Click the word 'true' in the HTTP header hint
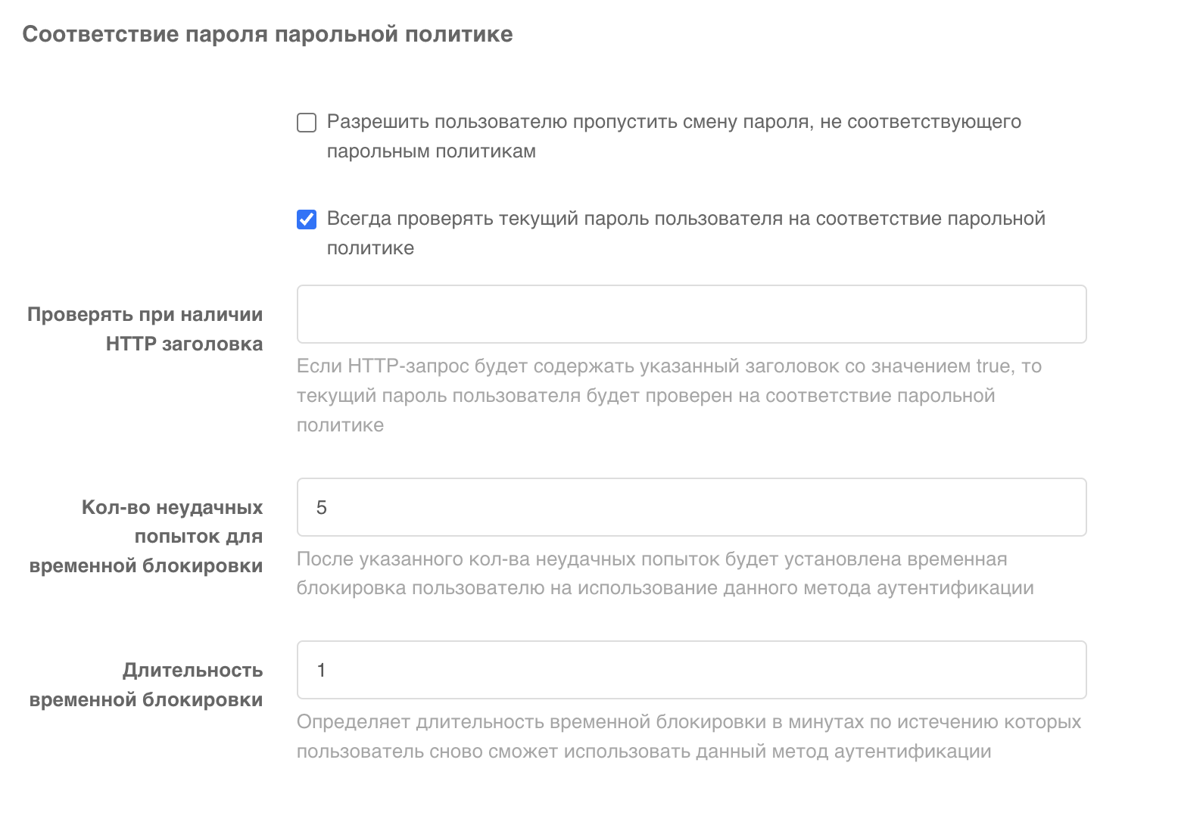The image size is (1178, 822). (994, 366)
